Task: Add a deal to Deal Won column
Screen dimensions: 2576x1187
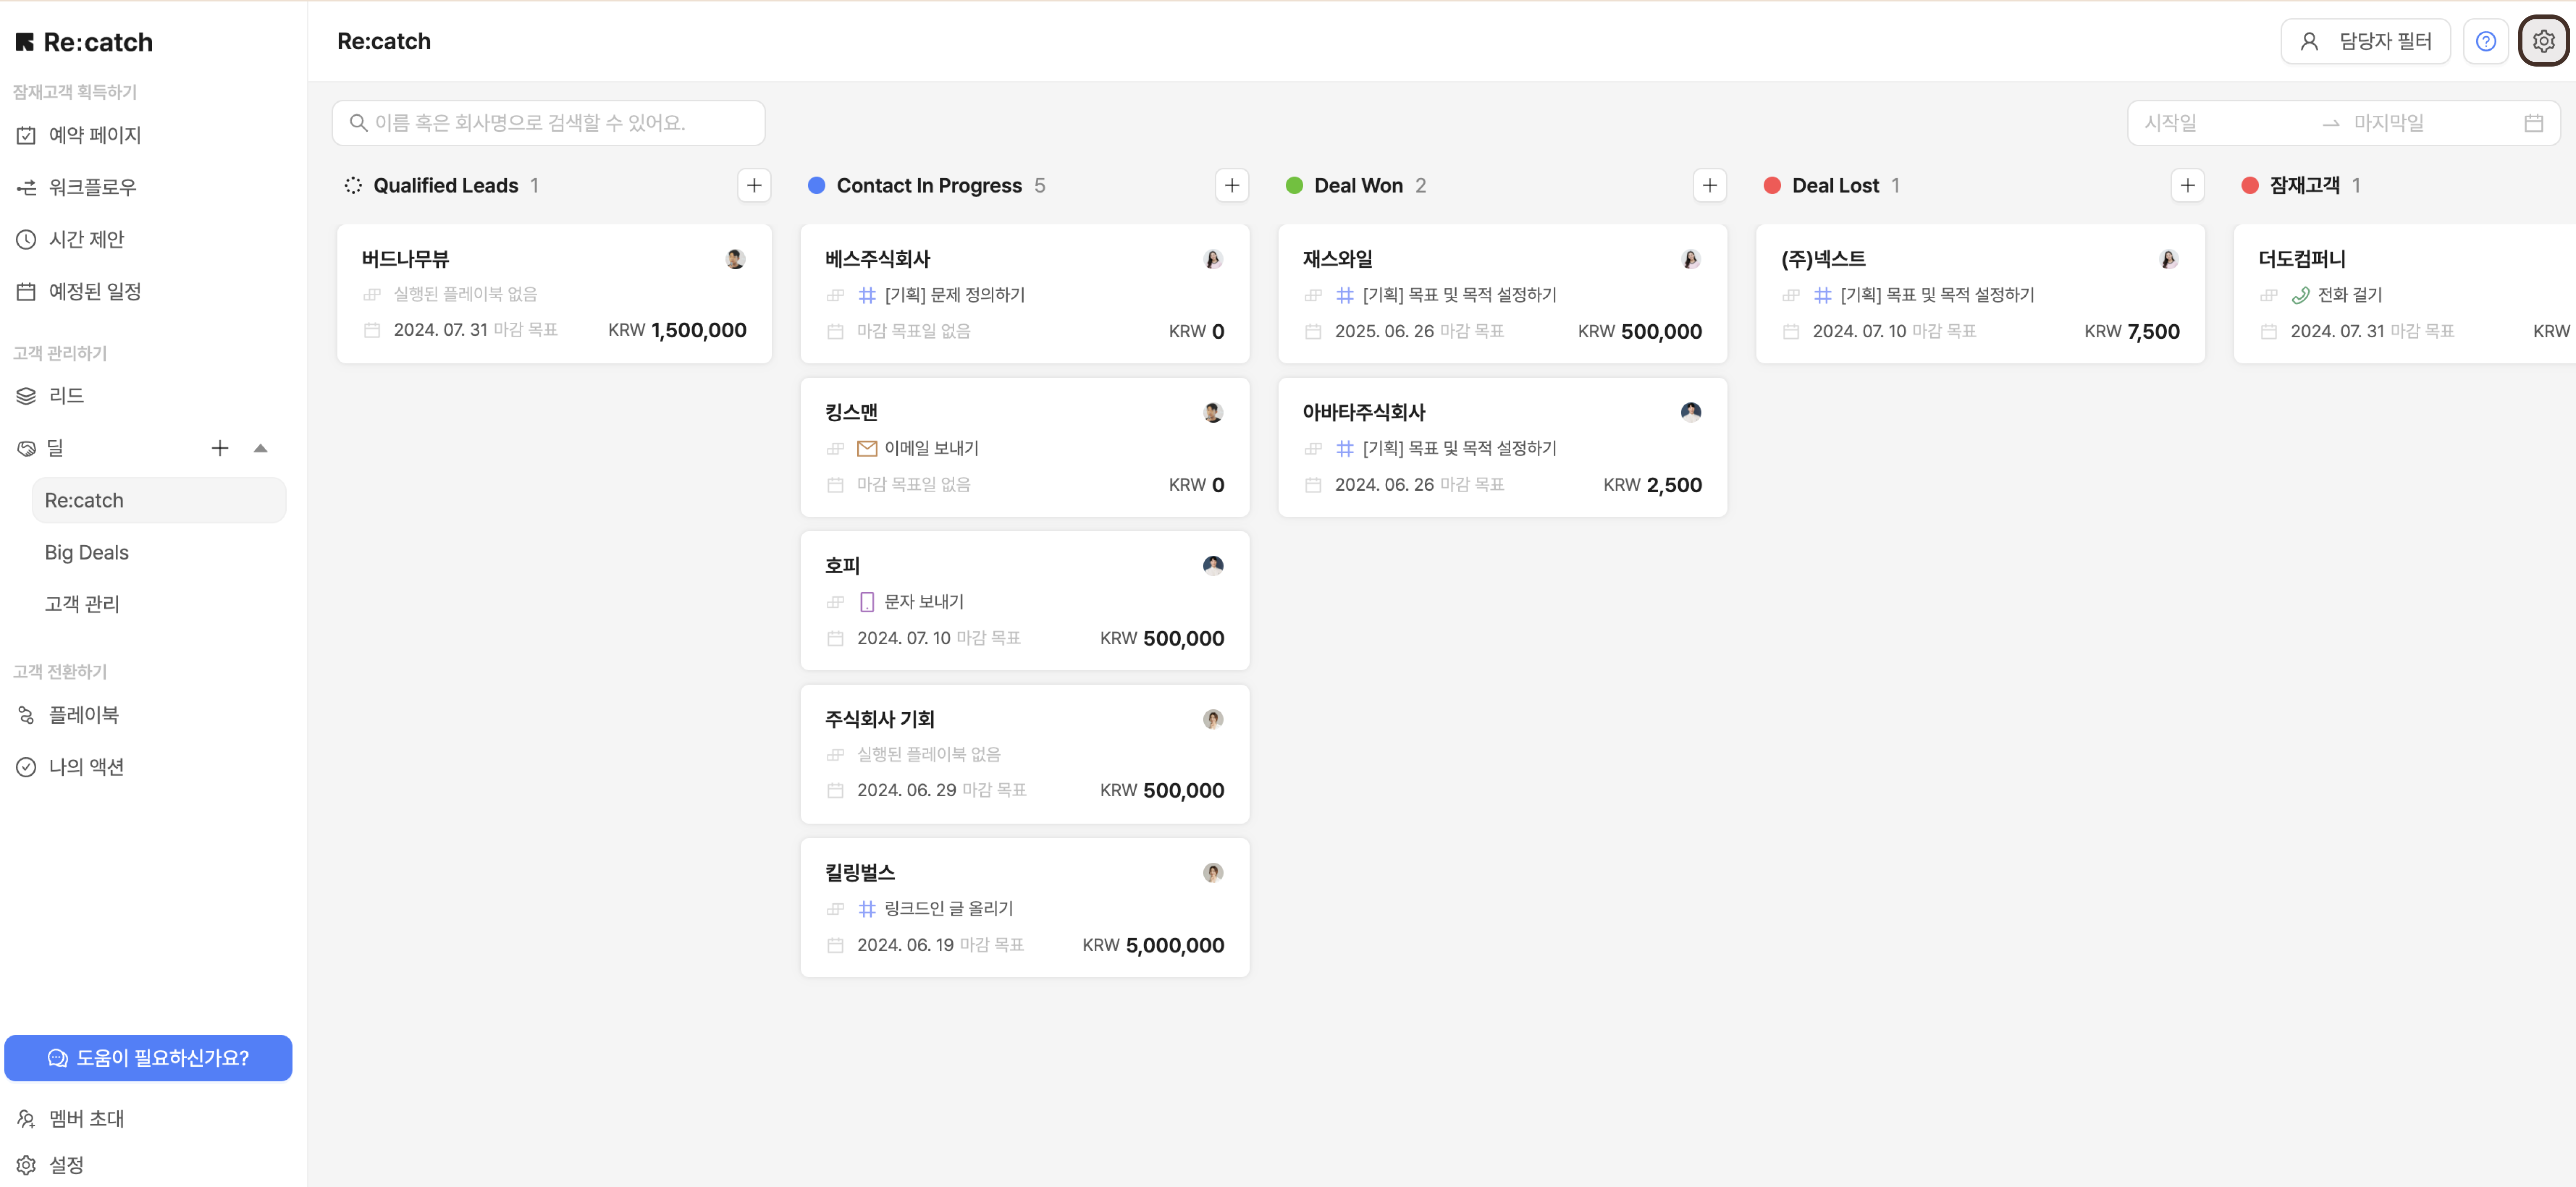Action: tap(1709, 185)
